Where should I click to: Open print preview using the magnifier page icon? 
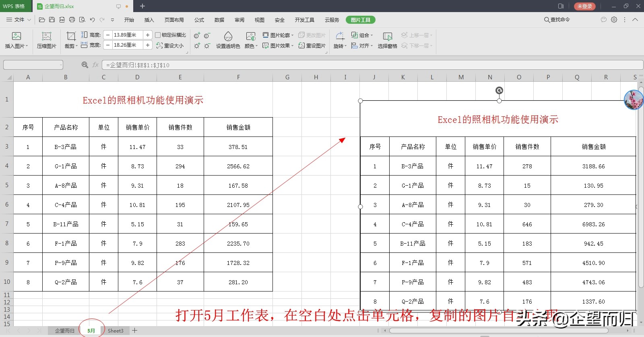click(x=82, y=20)
